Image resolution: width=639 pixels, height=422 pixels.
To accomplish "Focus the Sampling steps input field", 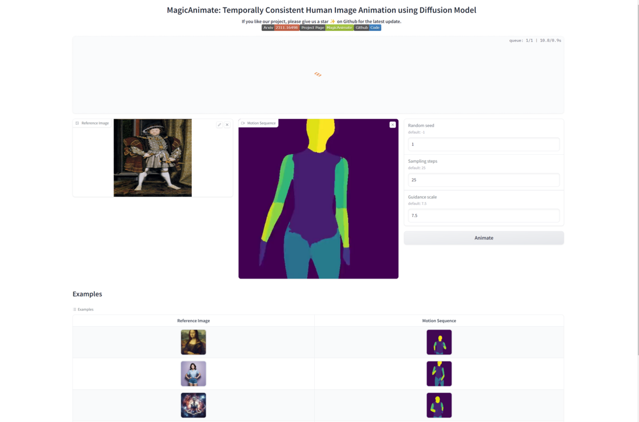I will [484, 180].
